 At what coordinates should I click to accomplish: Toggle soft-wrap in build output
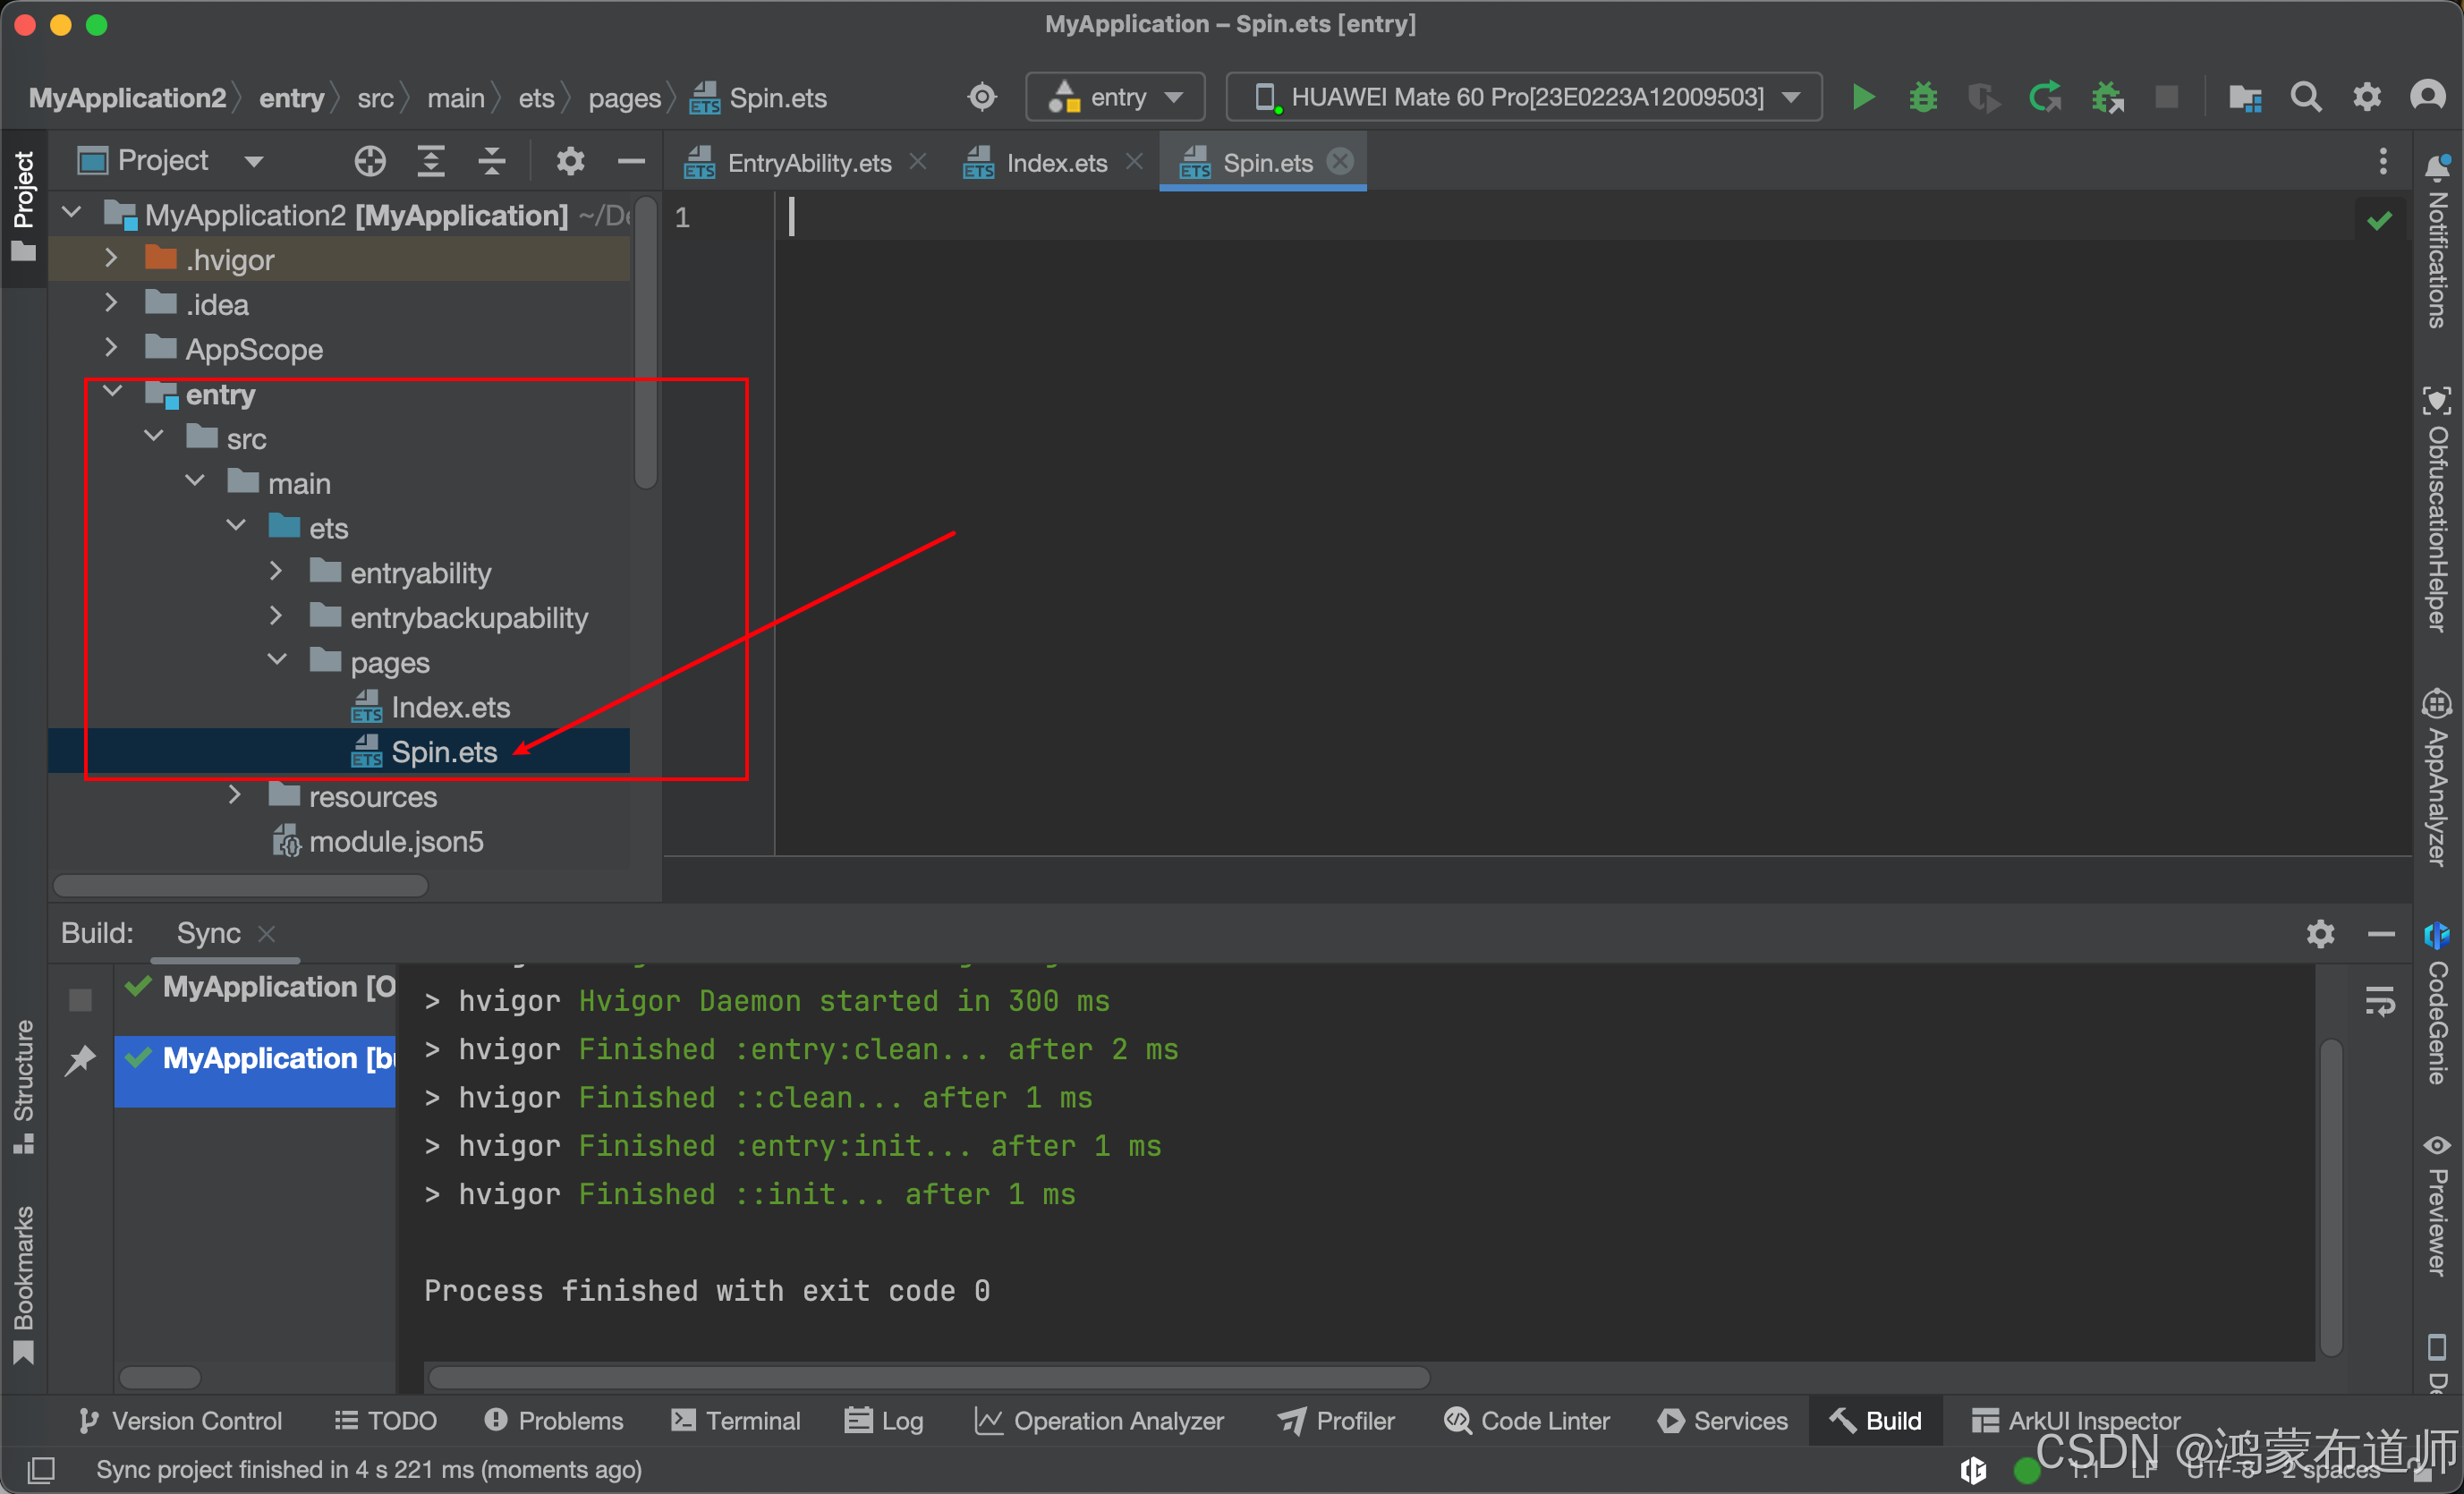pos(2380,1000)
